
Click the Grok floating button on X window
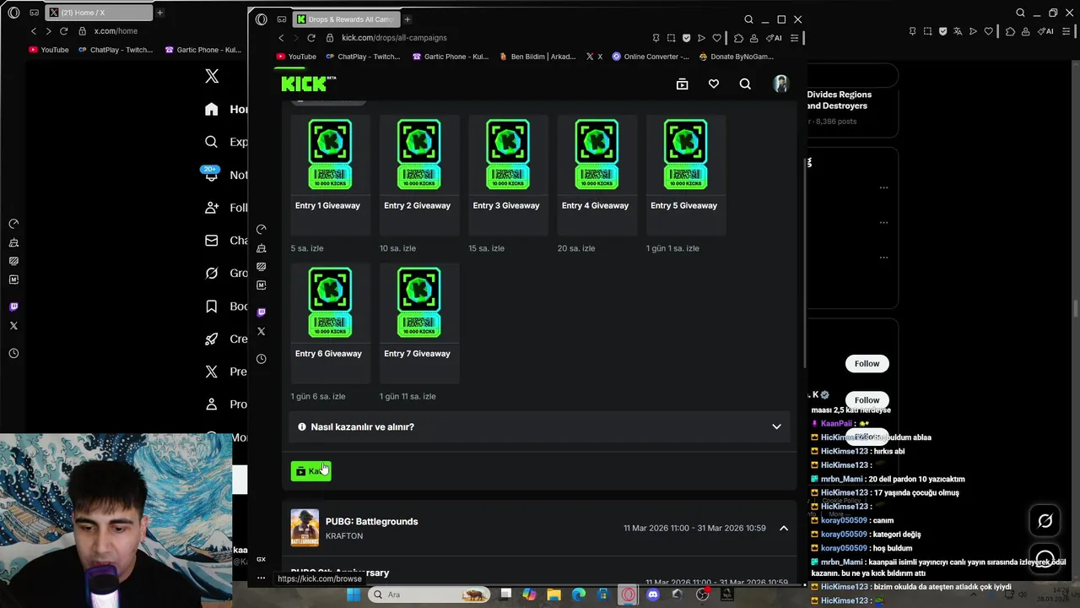pyautogui.click(x=1045, y=521)
